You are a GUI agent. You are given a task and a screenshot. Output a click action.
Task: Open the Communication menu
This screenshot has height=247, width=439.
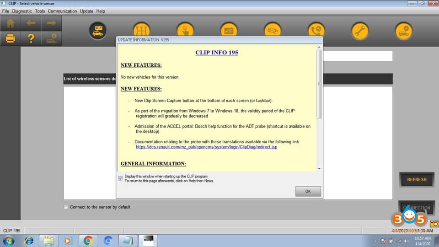[62, 11]
